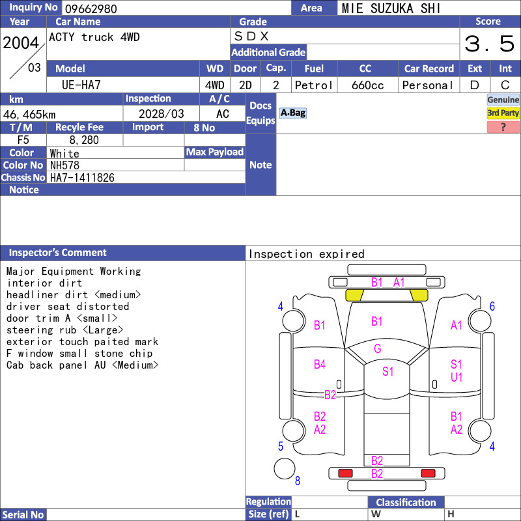Viewport: 521px width, 521px height.
Task: Select the car record value Personal
Action: click(x=428, y=85)
